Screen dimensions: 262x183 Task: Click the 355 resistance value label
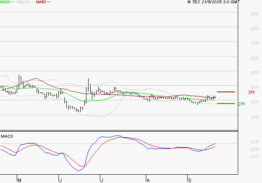click(251, 92)
